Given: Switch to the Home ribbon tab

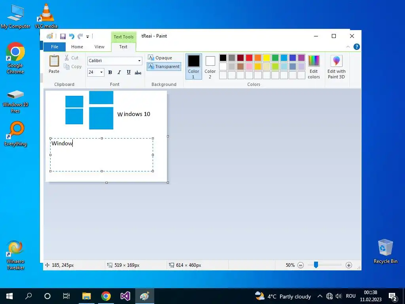Looking at the screenshot, I should 77,47.
